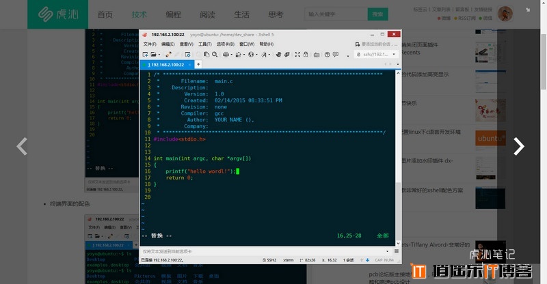
Task: Click the chat bubble feedback icon
Action: click(336, 55)
